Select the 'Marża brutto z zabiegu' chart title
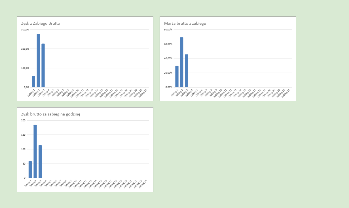Viewport: 349px width, 208px height. pos(185,23)
